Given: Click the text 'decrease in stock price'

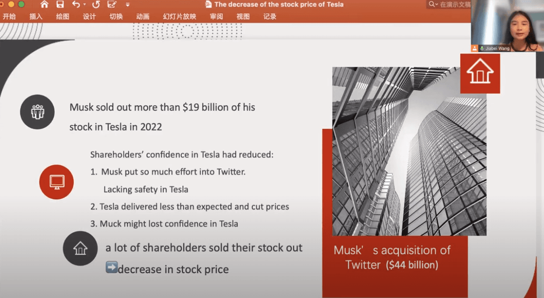Looking at the screenshot, I should tap(173, 269).
